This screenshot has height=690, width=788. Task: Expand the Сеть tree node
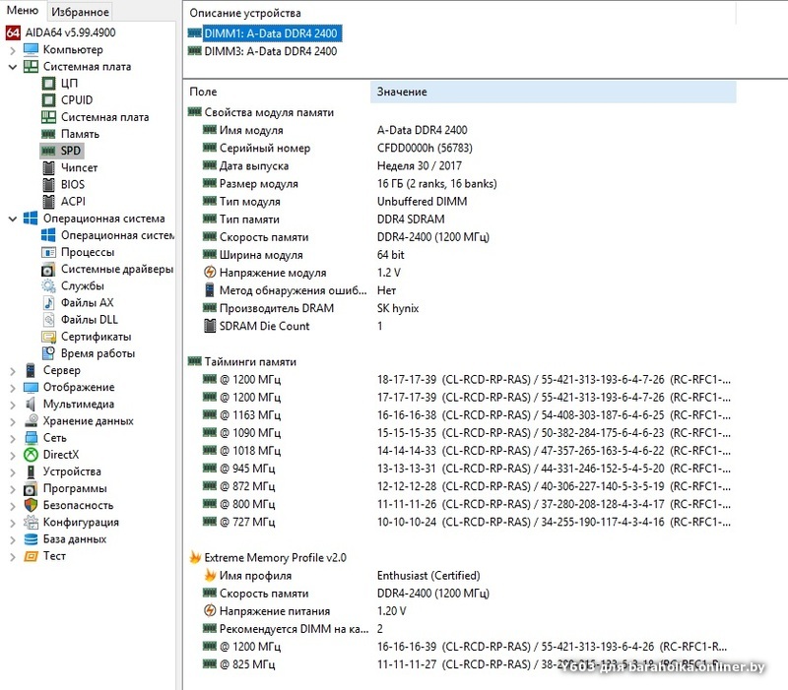click(x=13, y=438)
